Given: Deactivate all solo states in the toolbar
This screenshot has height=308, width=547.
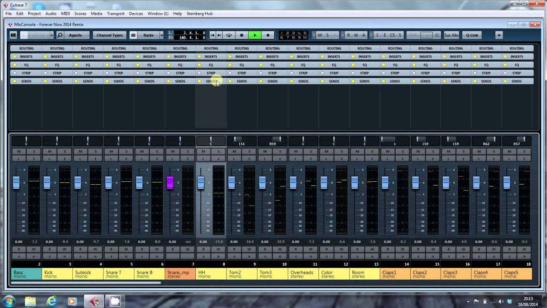Looking at the screenshot, I should (327, 35).
